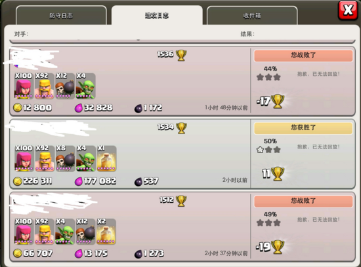Tap the barbarian icon in first battle
This screenshot has width=361, height=267.
[x=44, y=86]
